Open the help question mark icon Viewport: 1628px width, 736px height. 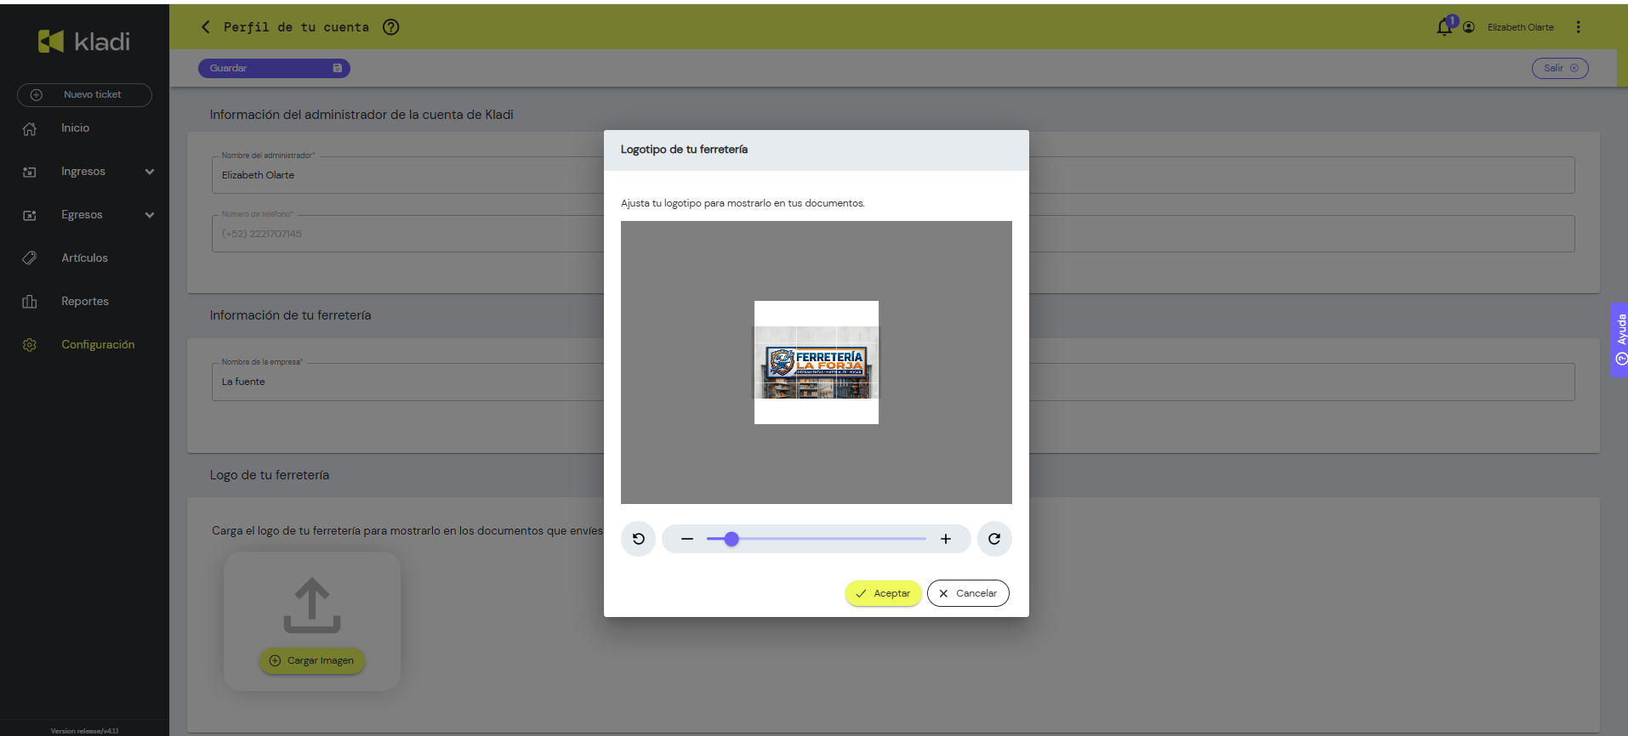391,27
